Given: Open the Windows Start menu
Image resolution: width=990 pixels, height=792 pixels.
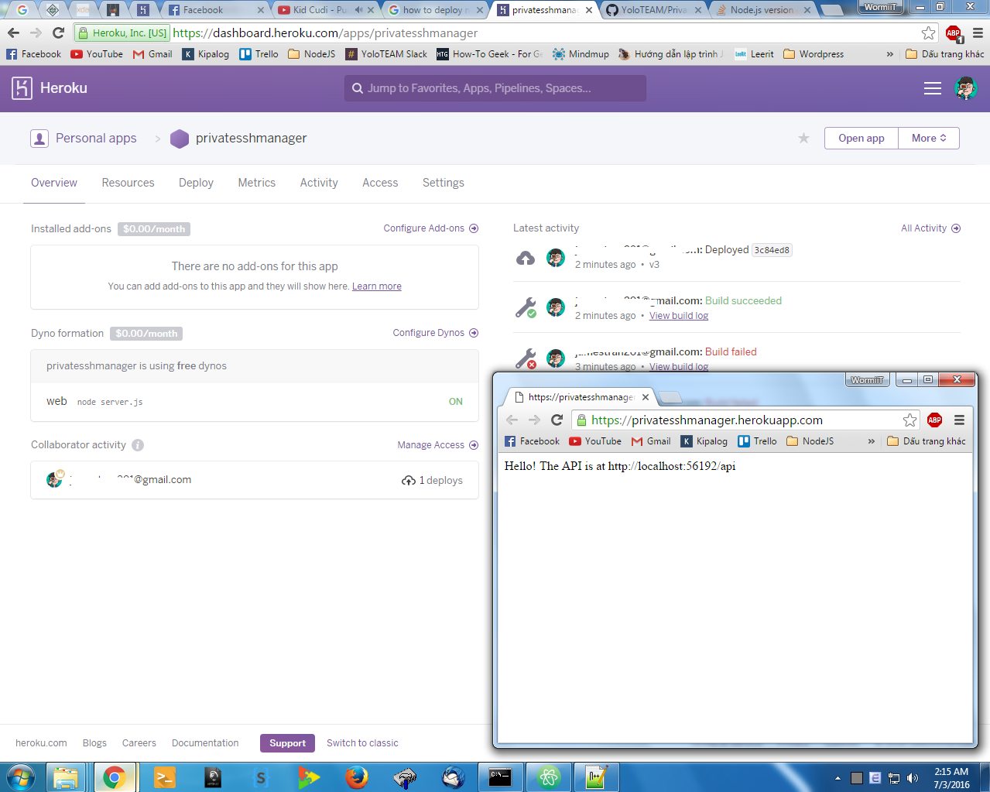Looking at the screenshot, I should pyautogui.click(x=21, y=777).
